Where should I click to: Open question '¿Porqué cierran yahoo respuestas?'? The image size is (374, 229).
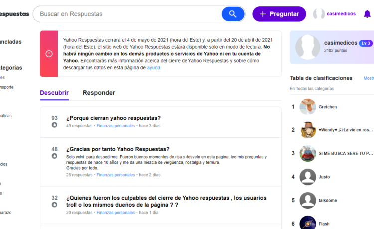tap(113, 118)
